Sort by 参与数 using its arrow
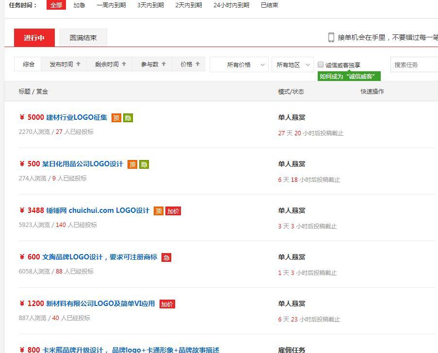The width and height of the screenshot is (438, 353). tap(163, 64)
